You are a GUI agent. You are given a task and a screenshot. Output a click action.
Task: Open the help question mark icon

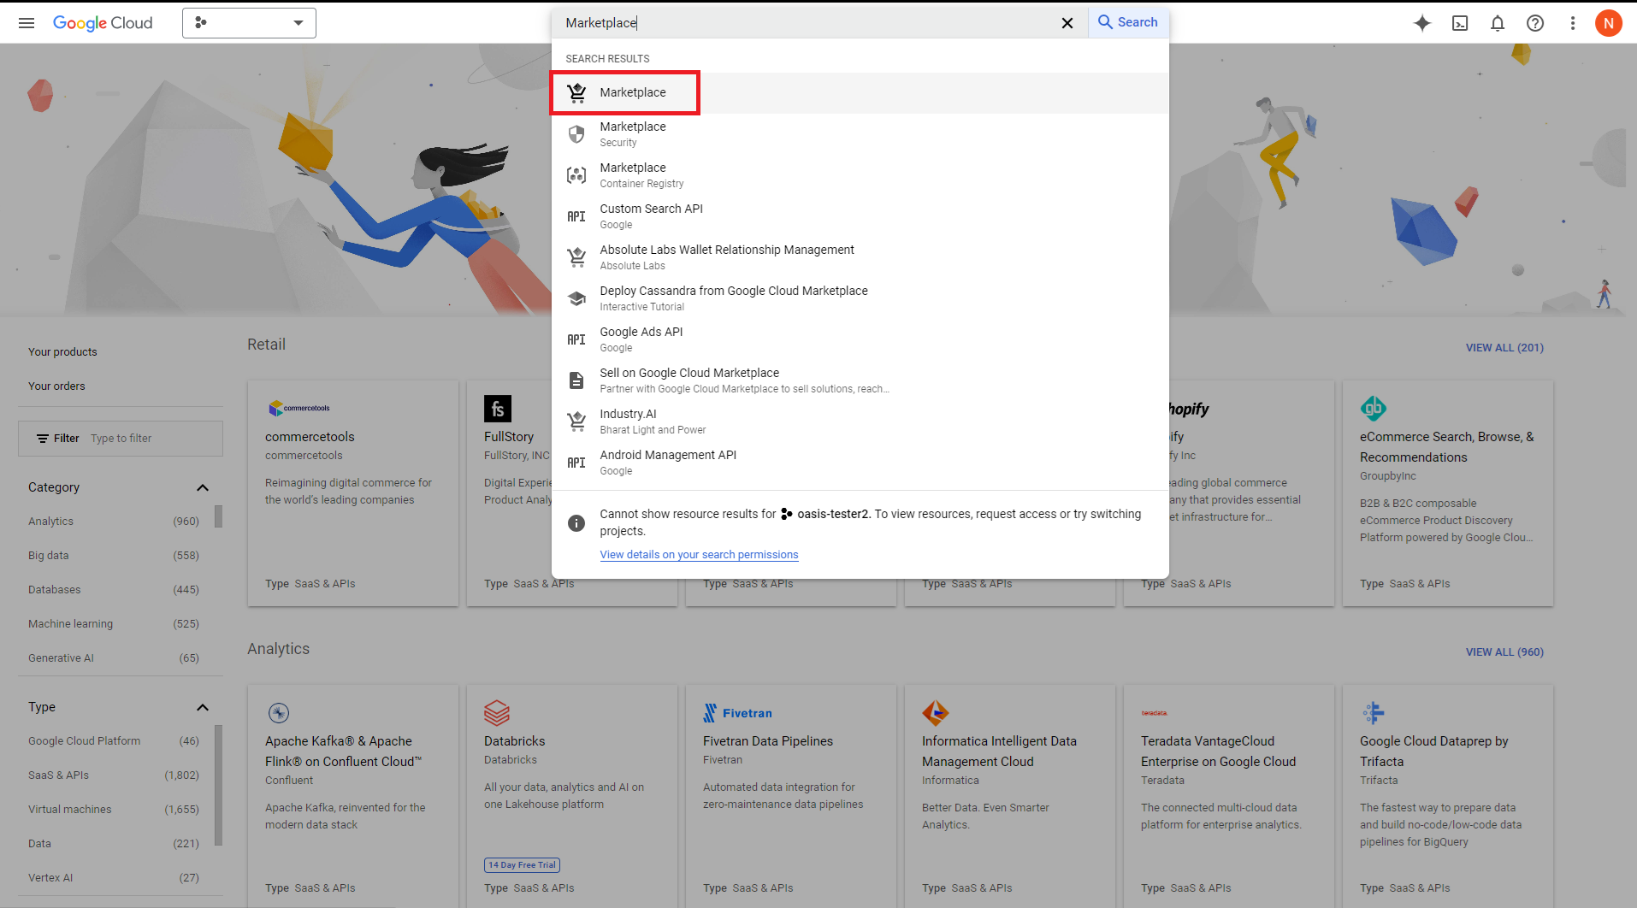(x=1535, y=23)
